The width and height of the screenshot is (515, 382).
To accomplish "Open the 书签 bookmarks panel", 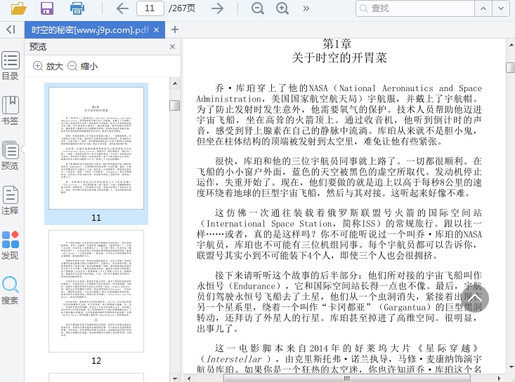I will [10, 111].
